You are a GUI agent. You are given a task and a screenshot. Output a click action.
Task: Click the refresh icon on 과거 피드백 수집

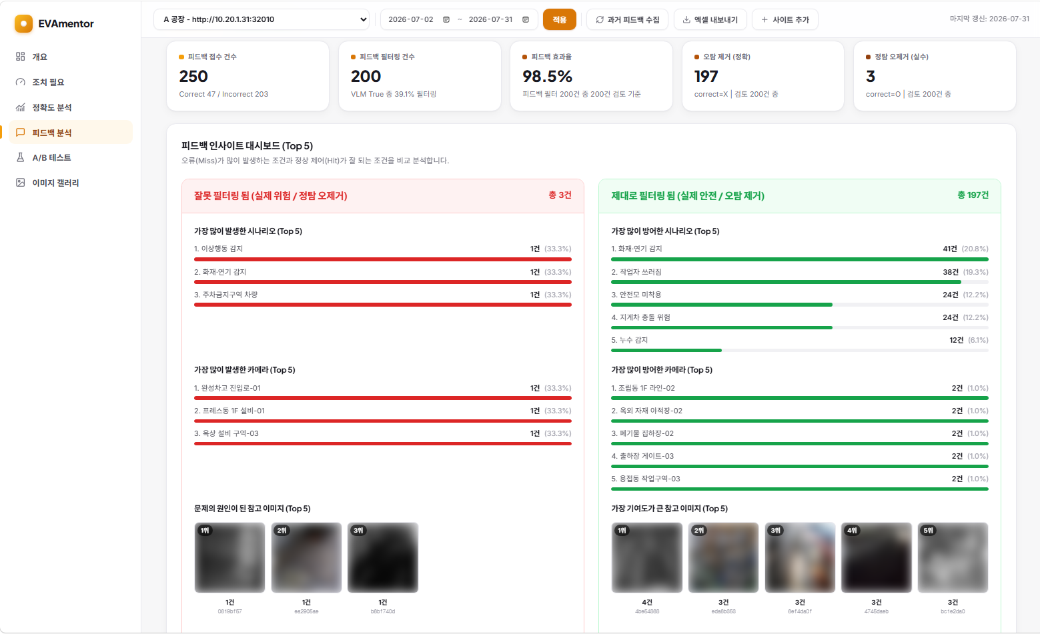[x=600, y=19]
